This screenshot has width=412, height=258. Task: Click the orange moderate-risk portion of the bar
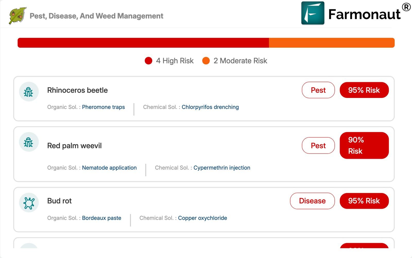332,43
